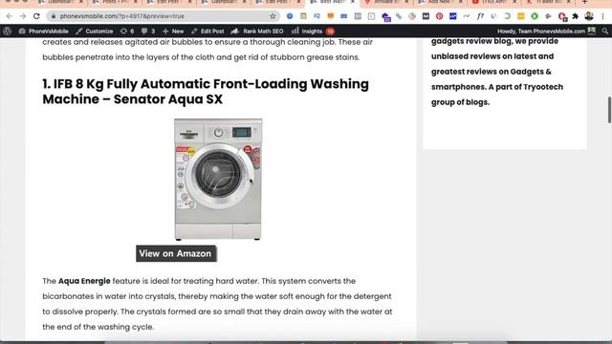Click Edit Post in admin bar
This screenshot has width=612, height=344.
[x=208, y=32]
